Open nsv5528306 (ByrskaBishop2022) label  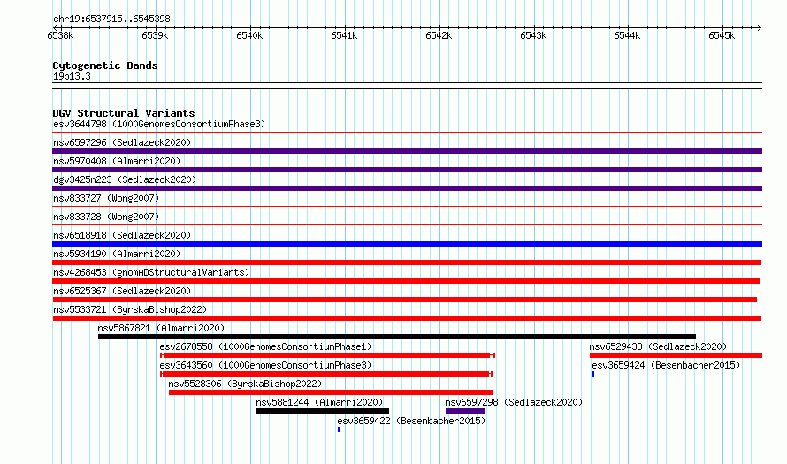(x=245, y=384)
